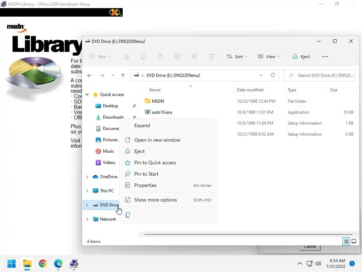The width and height of the screenshot is (362, 272).
Task: Select Desktop in Quick access
Action: click(110, 106)
